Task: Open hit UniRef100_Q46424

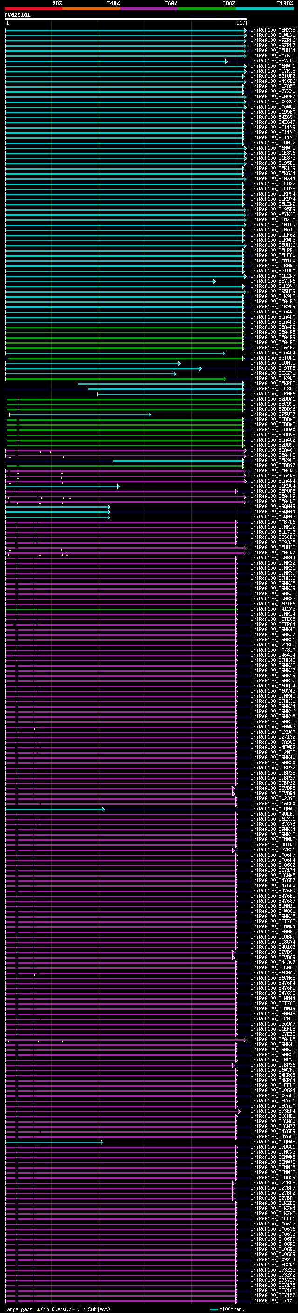Action: point(273,655)
